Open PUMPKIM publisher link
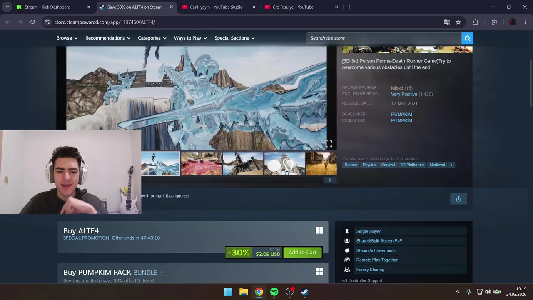This screenshot has height=300, width=533. pos(401,121)
